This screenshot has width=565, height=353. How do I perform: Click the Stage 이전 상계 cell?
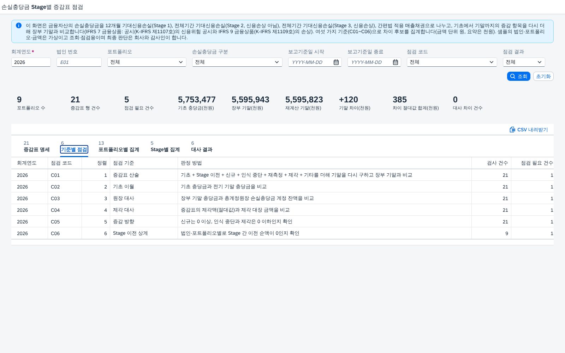144,233
